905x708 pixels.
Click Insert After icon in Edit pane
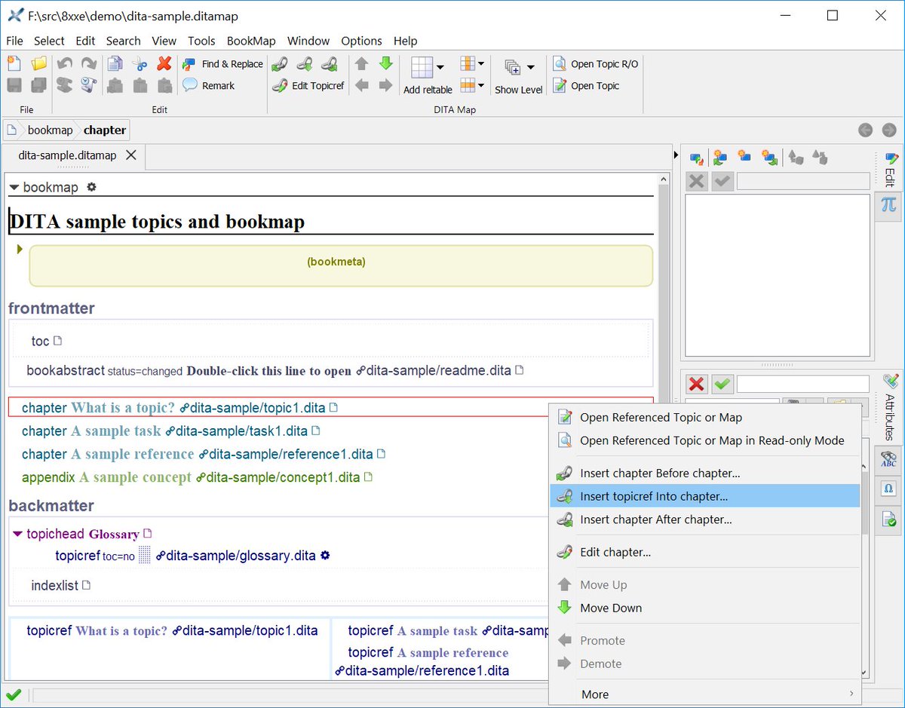tap(769, 158)
